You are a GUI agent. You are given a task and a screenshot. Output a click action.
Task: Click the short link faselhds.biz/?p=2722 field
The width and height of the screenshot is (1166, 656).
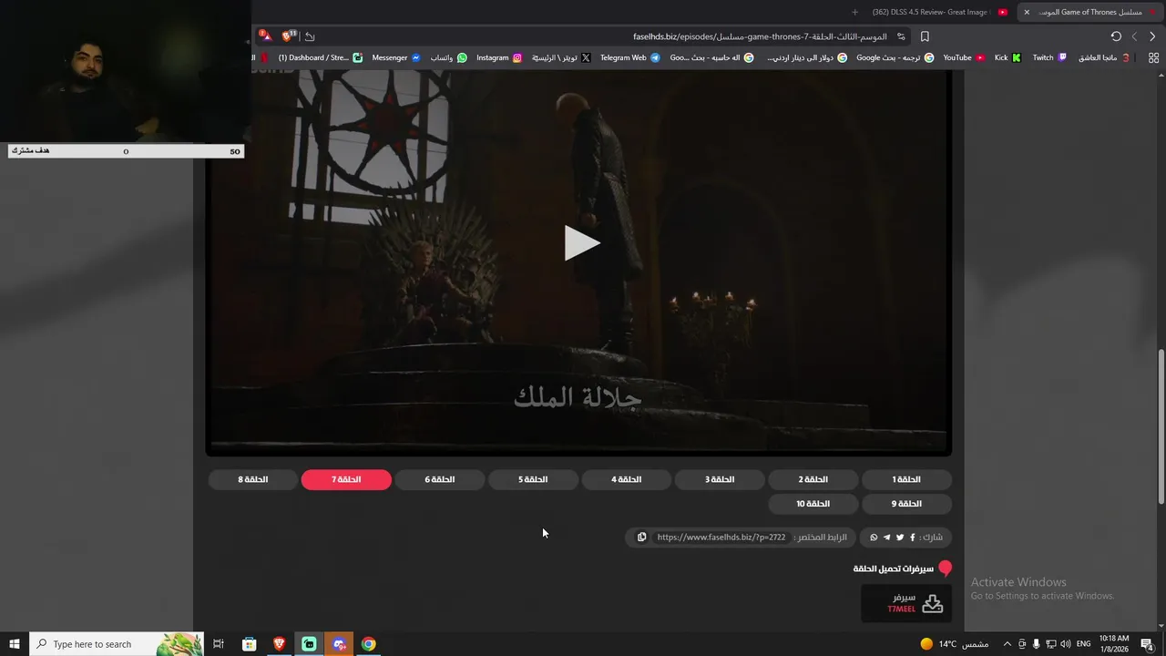click(721, 538)
